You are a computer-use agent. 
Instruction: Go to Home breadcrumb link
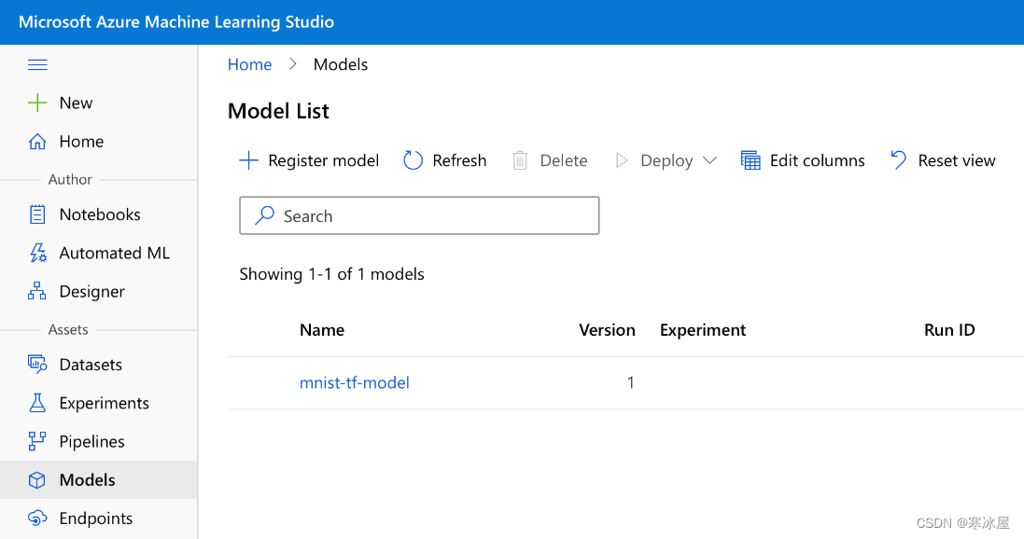point(250,64)
